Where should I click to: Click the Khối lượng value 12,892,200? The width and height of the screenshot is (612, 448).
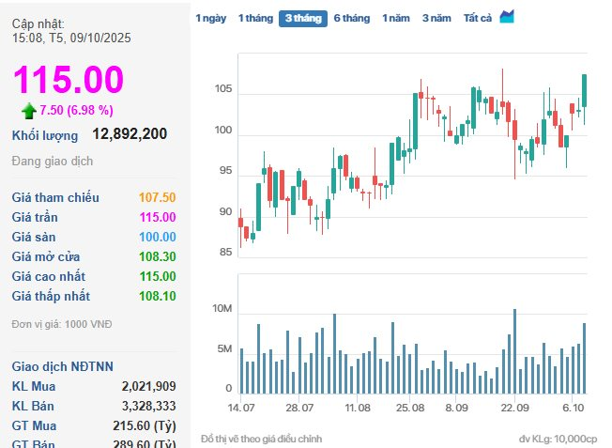pyautogui.click(x=130, y=134)
